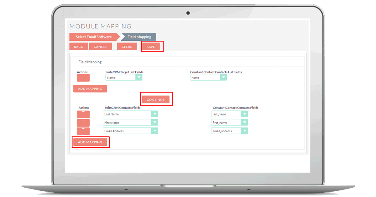This screenshot has height=197, width=376.
Task: Add mapping under Target List fields
Action: click(x=90, y=88)
